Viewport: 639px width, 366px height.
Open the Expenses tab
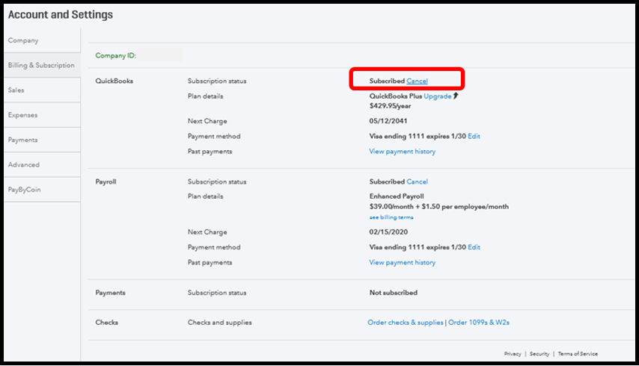[x=42, y=115]
